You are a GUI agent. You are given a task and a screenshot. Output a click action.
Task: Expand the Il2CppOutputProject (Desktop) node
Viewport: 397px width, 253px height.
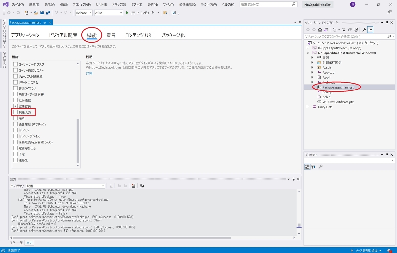(307, 48)
